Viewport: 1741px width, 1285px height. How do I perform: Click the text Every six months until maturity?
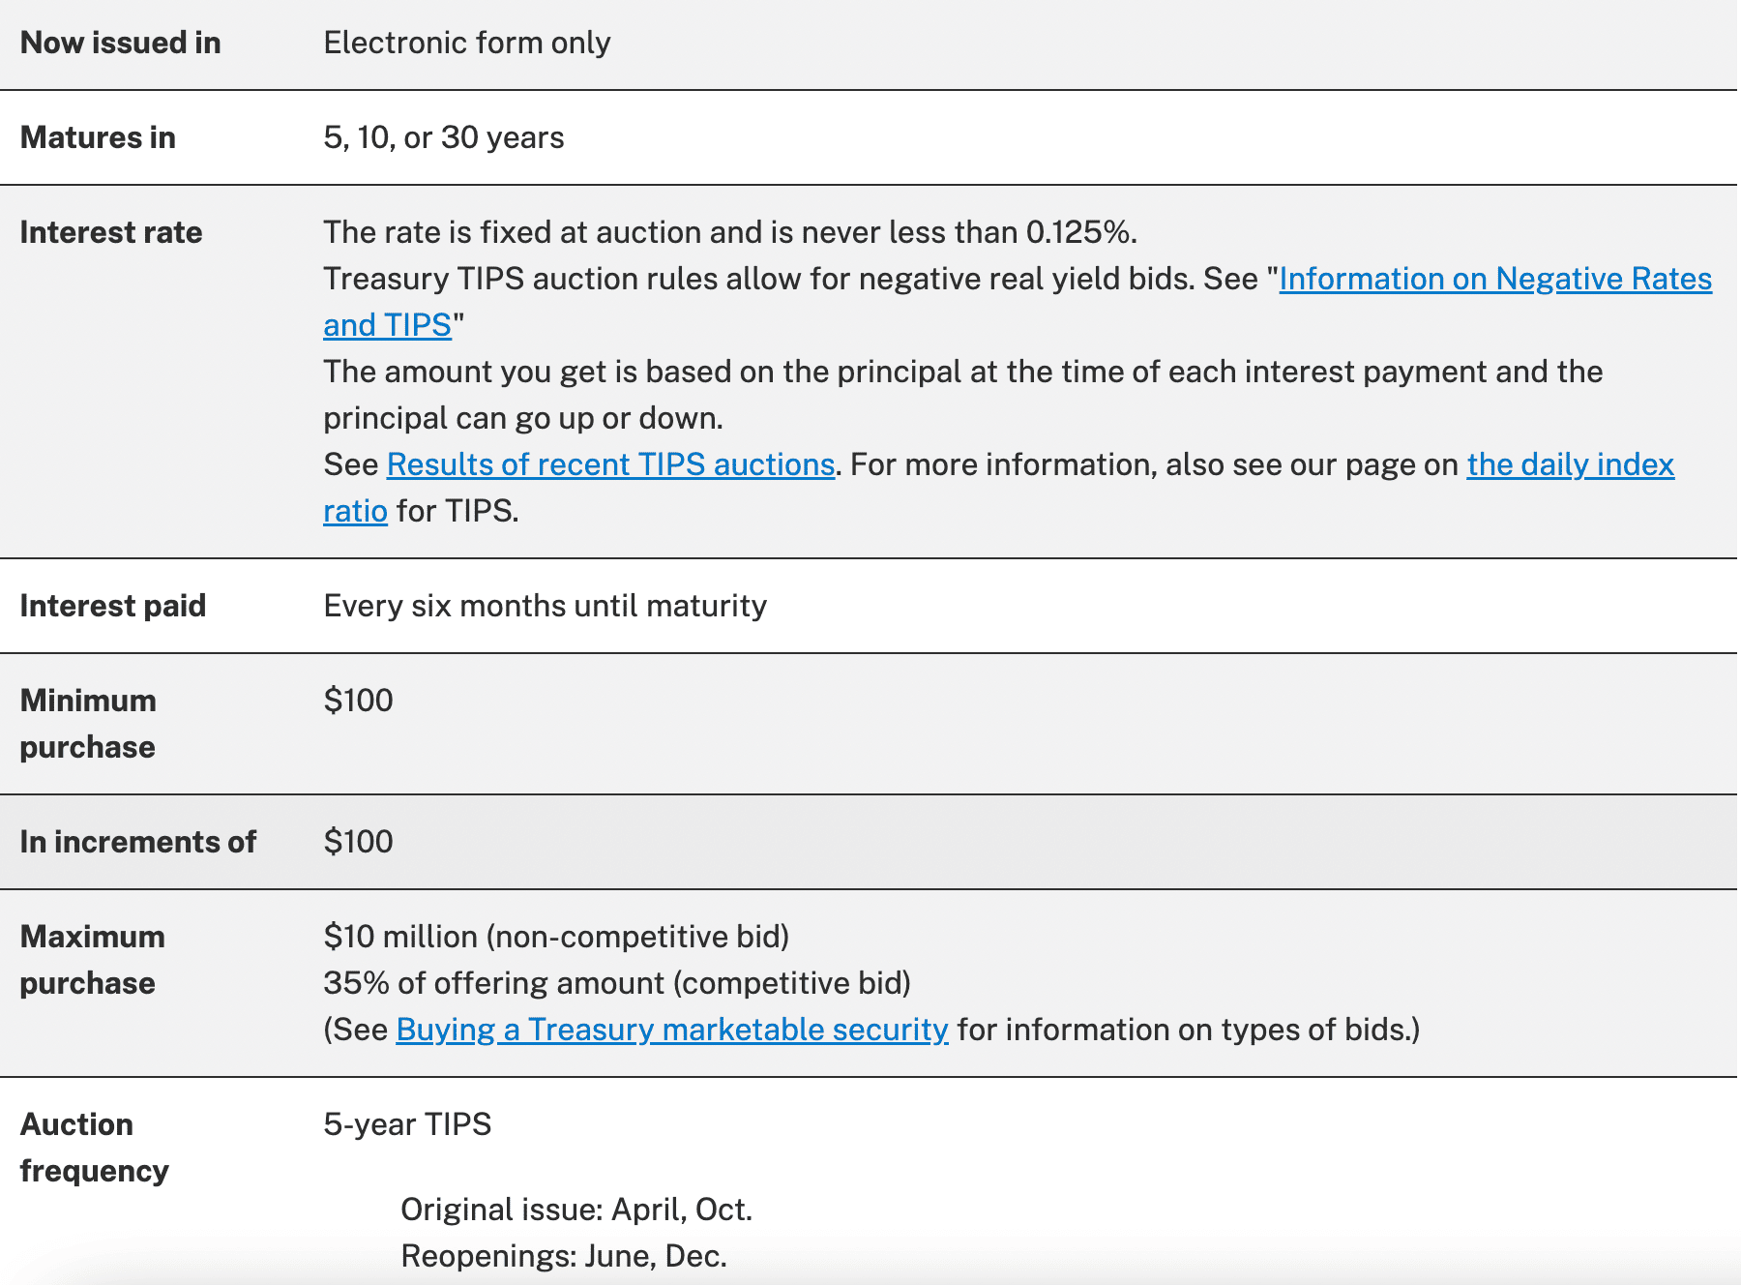[x=546, y=606]
